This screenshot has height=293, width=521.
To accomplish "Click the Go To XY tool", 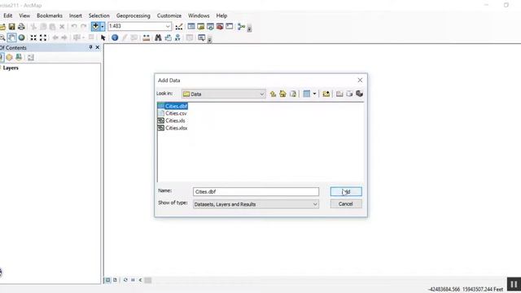I will pos(177,37).
